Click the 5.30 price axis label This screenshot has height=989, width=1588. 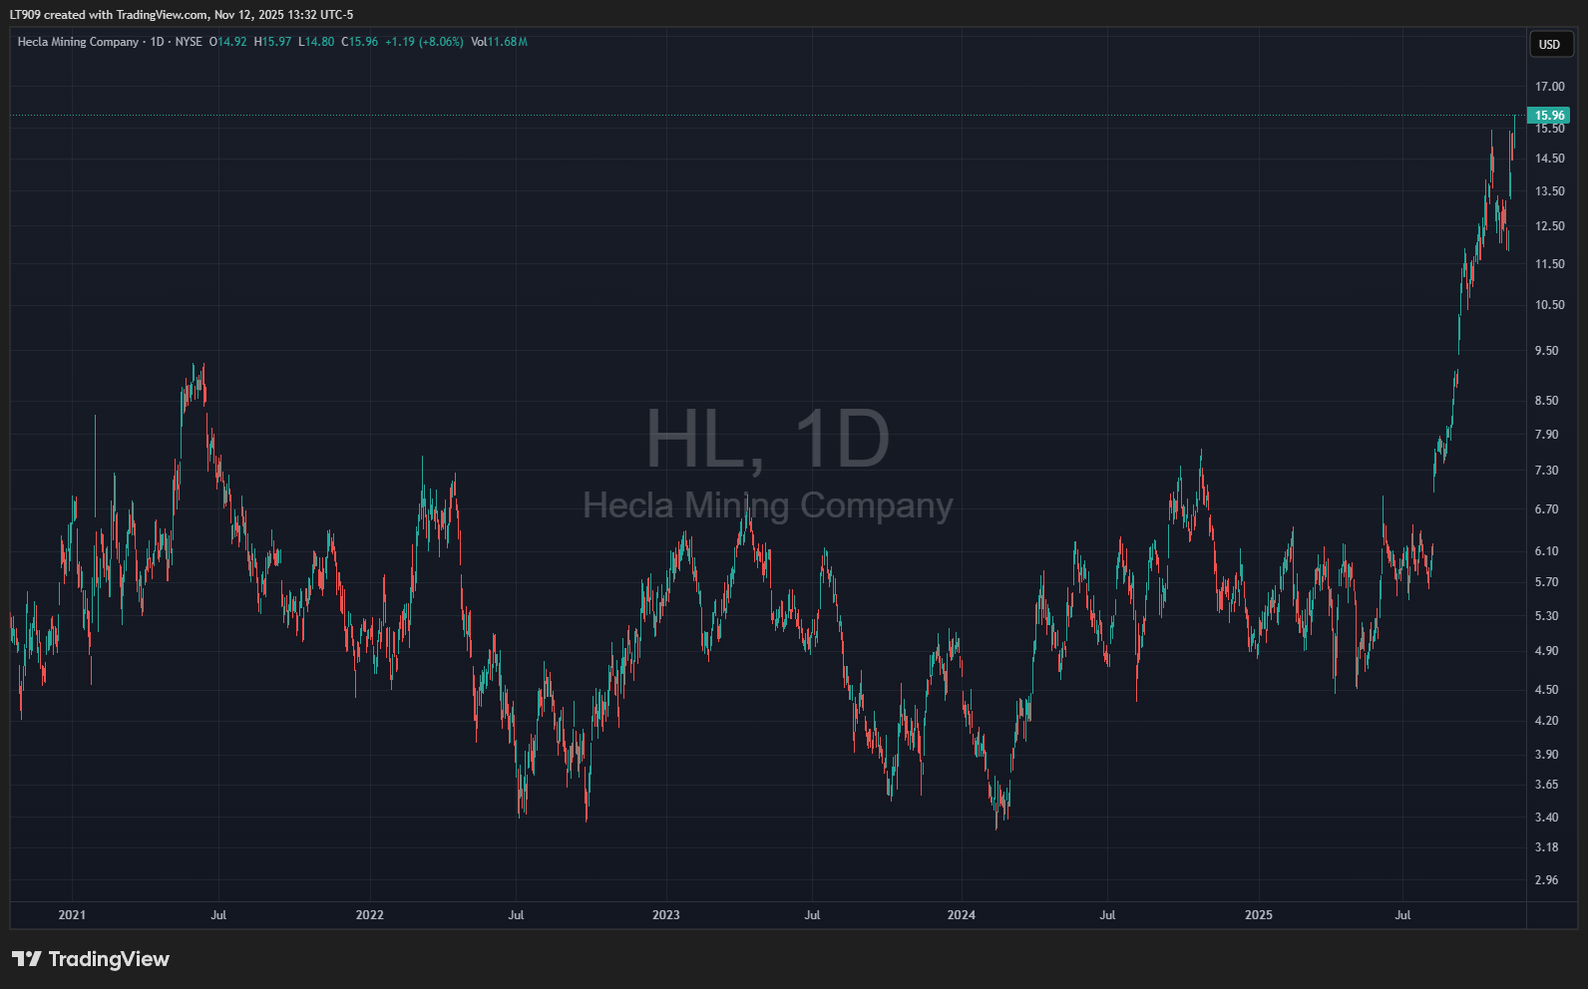coord(1546,616)
